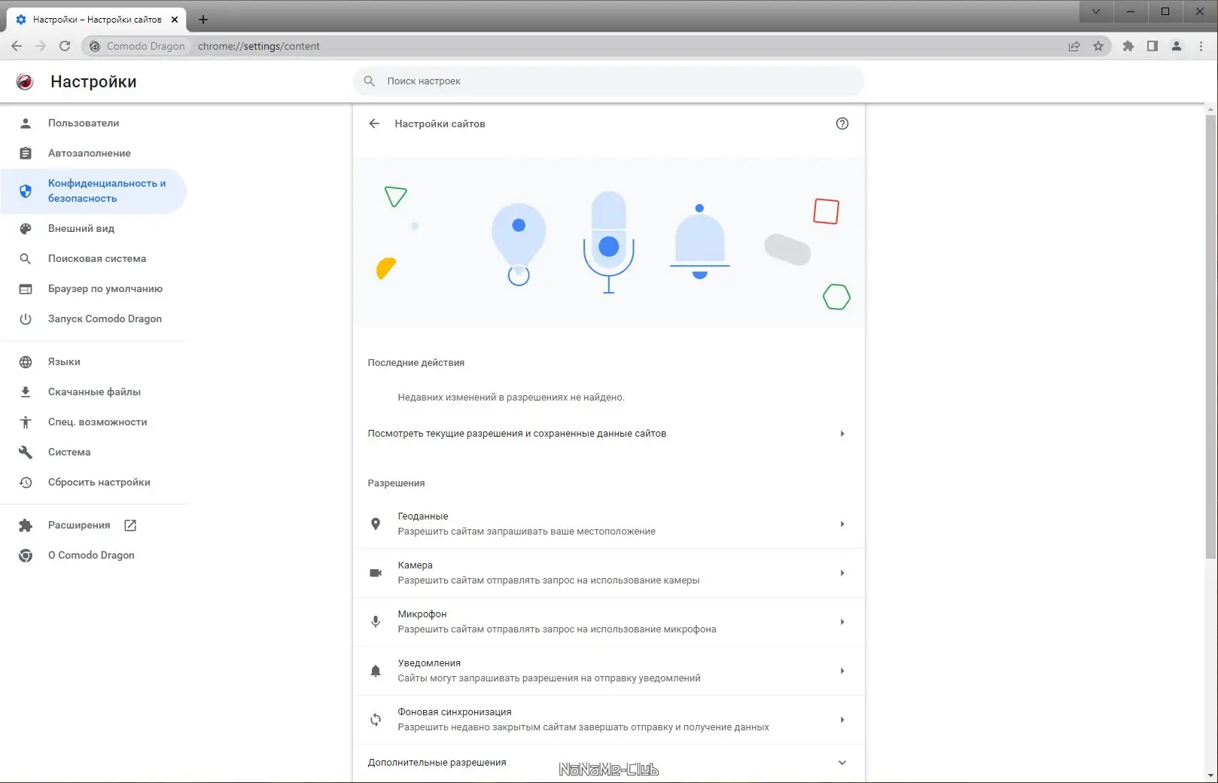
Task: Open Уведомления permission settings
Action: click(x=608, y=671)
